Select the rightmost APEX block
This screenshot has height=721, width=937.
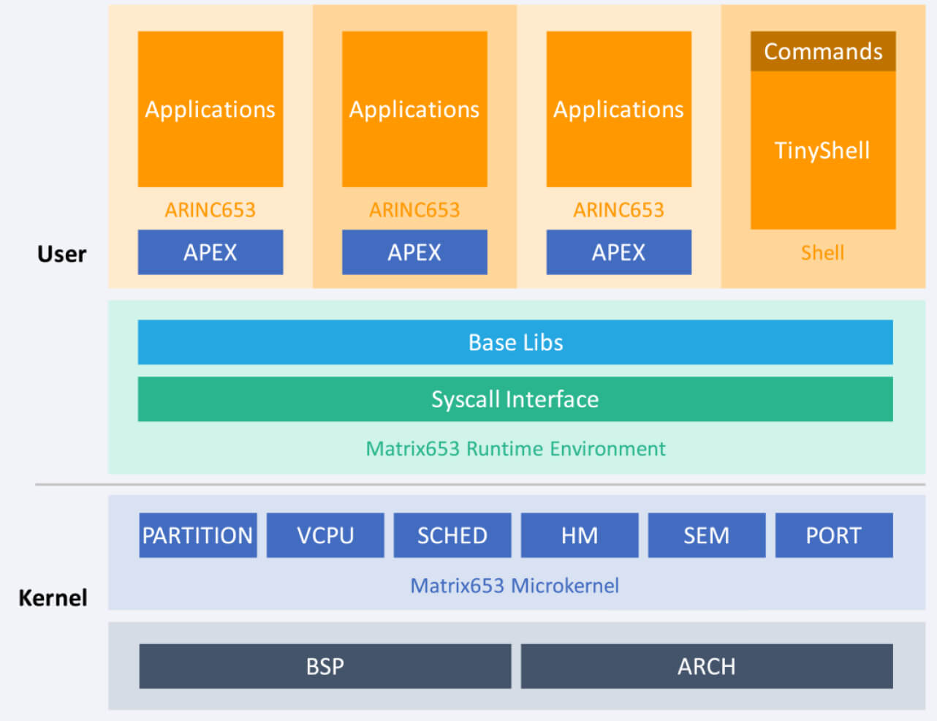tap(619, 252)
